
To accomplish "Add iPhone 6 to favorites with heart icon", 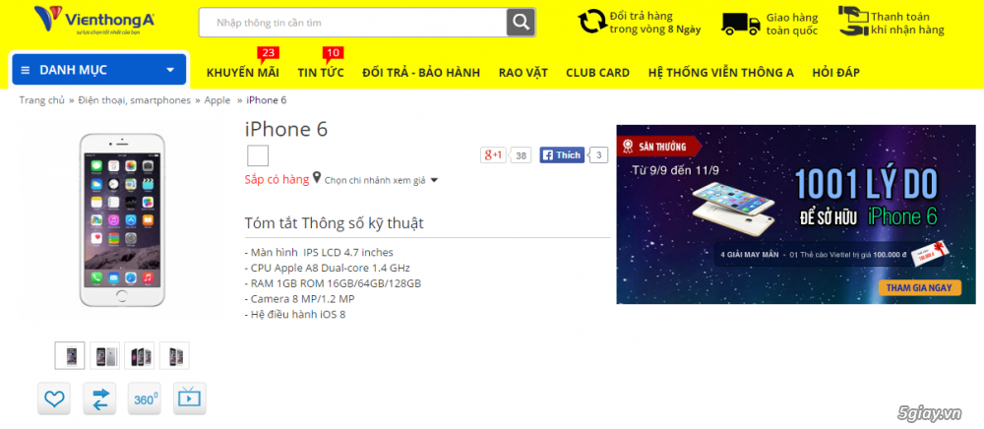I will (54, 398).
